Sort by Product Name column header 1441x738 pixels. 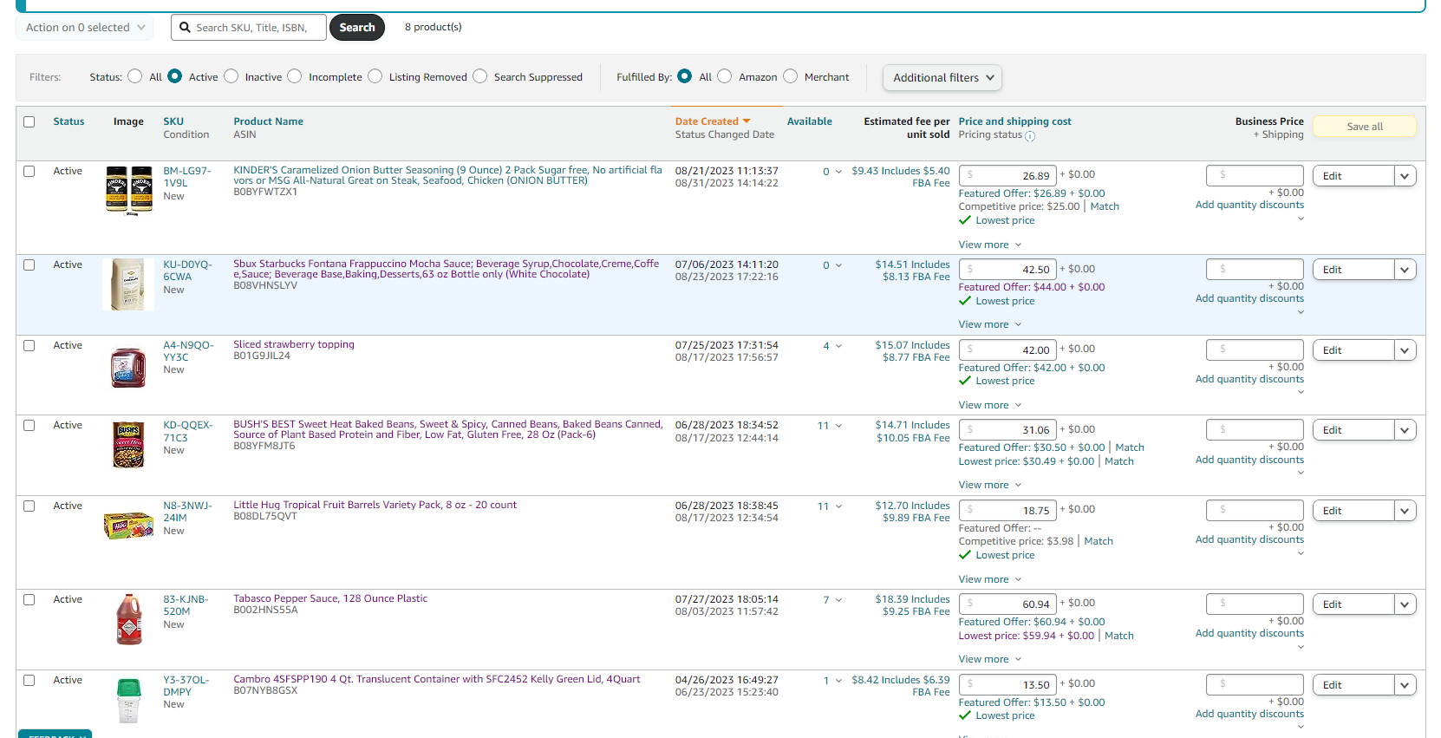[268, 121]
